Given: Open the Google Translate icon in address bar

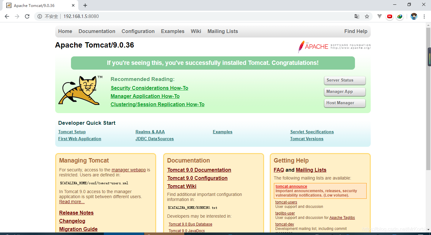Looking at the screenshot, I should (x=357, y=16).
